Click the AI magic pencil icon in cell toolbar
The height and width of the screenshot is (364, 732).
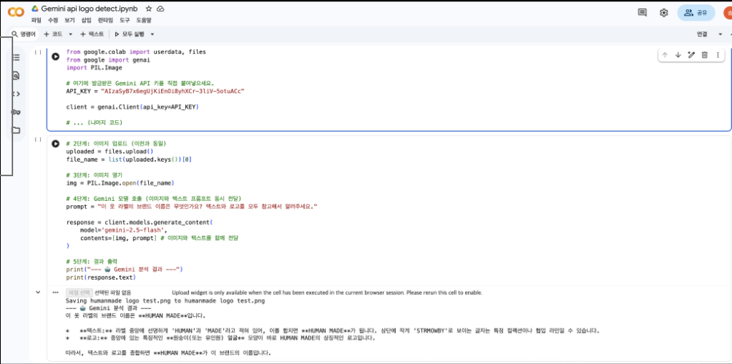tap(691, 55)
